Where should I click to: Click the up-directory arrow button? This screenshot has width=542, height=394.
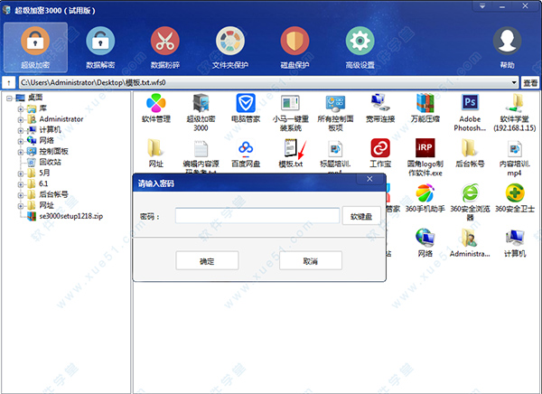8,83
